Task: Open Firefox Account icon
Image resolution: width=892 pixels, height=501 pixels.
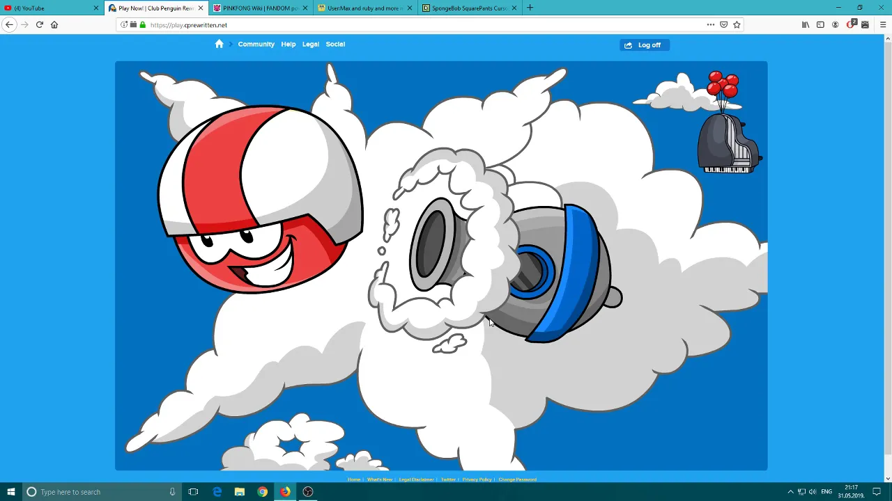Action: (x=835, y=24)
